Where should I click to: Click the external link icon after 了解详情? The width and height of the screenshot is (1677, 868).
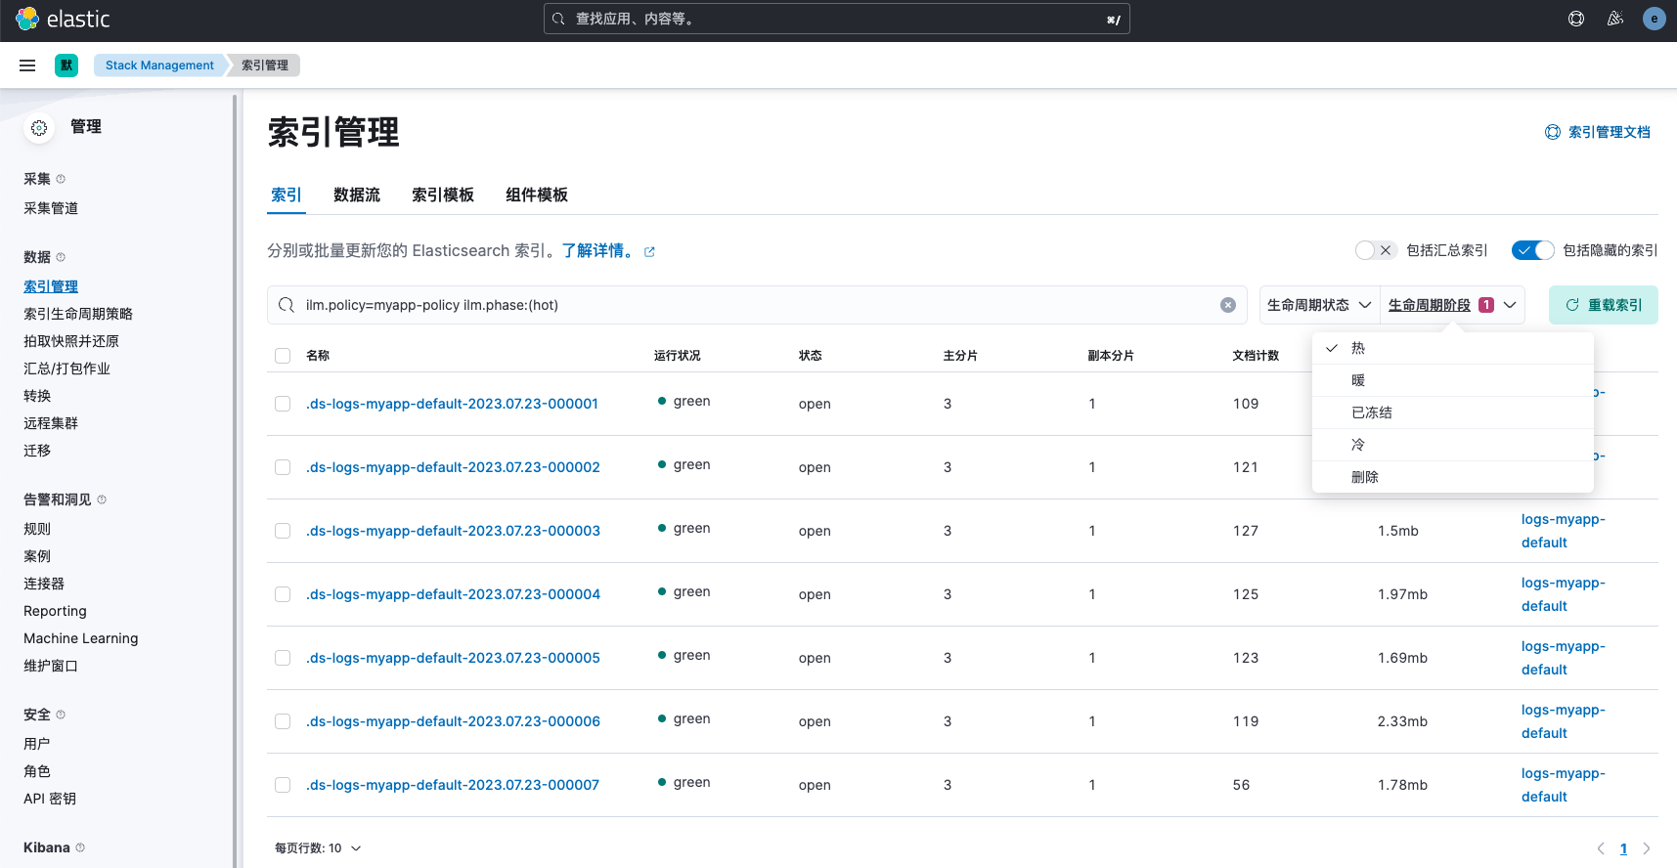649,252
